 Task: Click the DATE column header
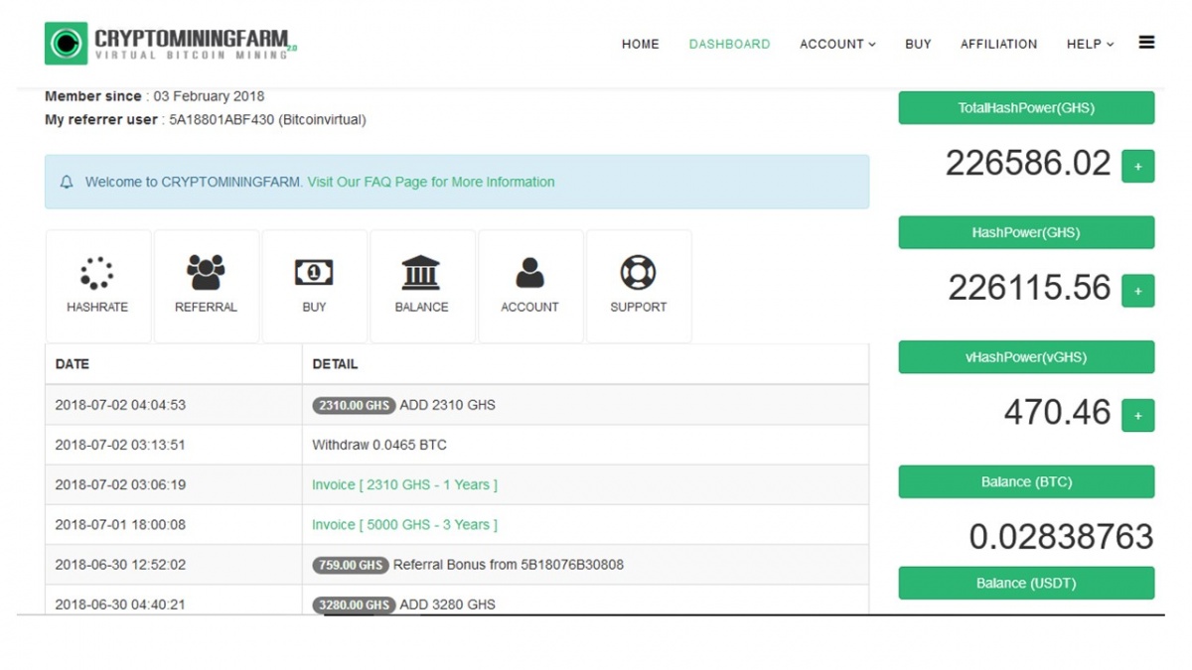pos(73,364)
